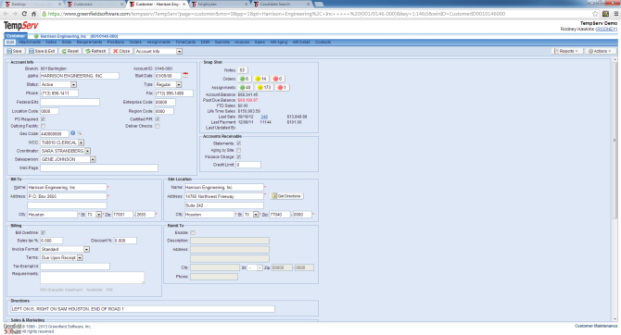Click the Save toolbar button
This screenshot has width=621, height=335.
pos(15,51)
